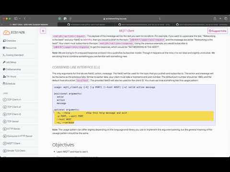Click the usage line in the code block

click(104, 87)
